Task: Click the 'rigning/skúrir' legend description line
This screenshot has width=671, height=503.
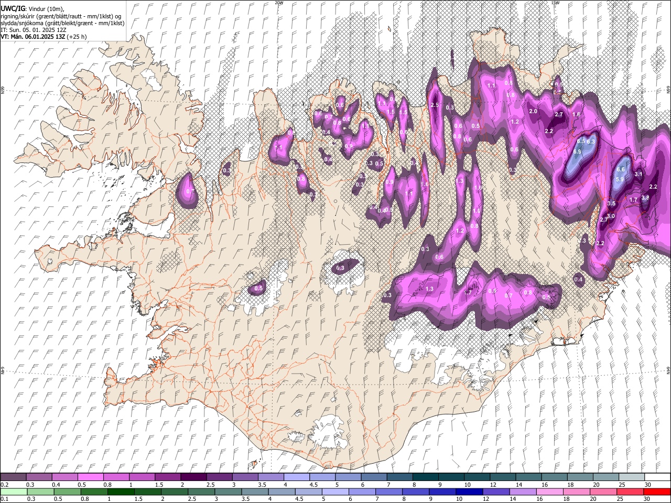Action: [60, 16]
